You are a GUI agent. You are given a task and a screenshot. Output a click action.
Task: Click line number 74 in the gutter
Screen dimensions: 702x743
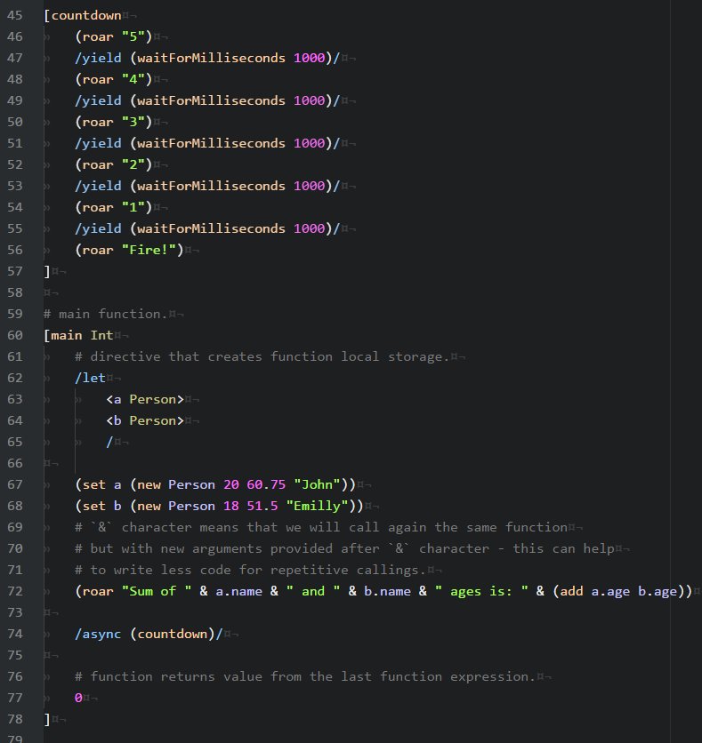15,634
